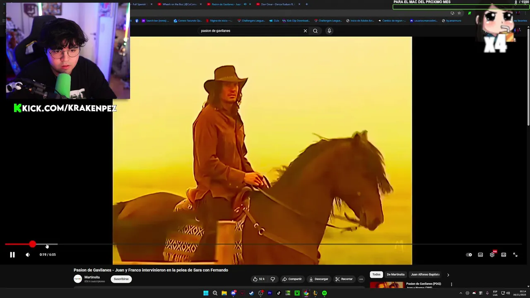
Task: Click the YouTube search magnifier button
Action: click(x=315, y=31)
